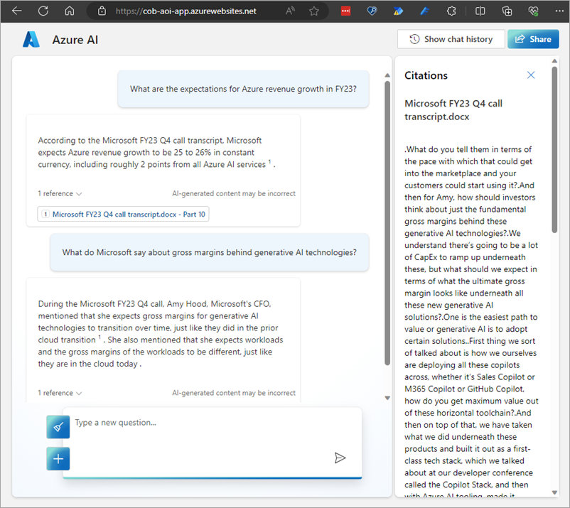The height and width of the screenshot is (508, 570).
Task: Expand 1 reference under Azure revenue answer
Action: point(60,193)
